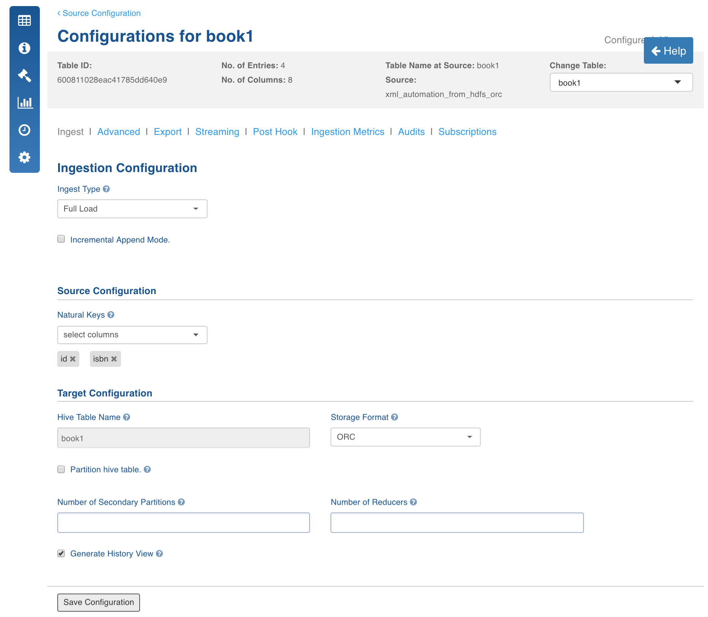Image resolution: width=708 pixels, height=617 pixels.
Task: Open the table grid icon in sidebar
Action: coord(25,20)
